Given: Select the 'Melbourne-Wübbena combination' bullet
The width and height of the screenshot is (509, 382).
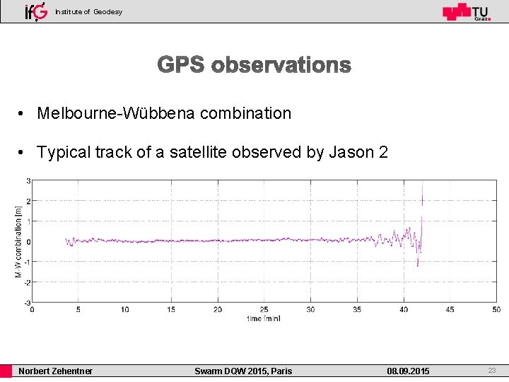Looking at the screenshot, I should click(x=164, y=113).
